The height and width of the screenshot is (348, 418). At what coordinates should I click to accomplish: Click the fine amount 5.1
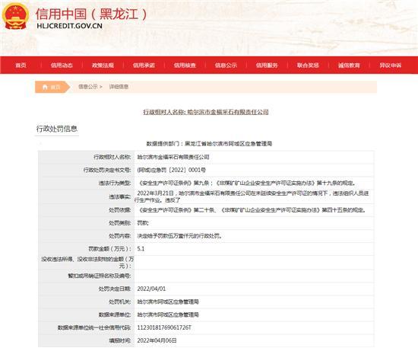tap(141, 249)
